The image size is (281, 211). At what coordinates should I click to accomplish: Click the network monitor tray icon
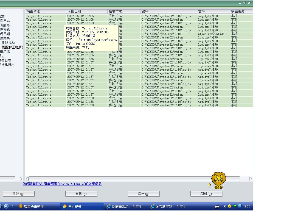click(x=239, y=206)
